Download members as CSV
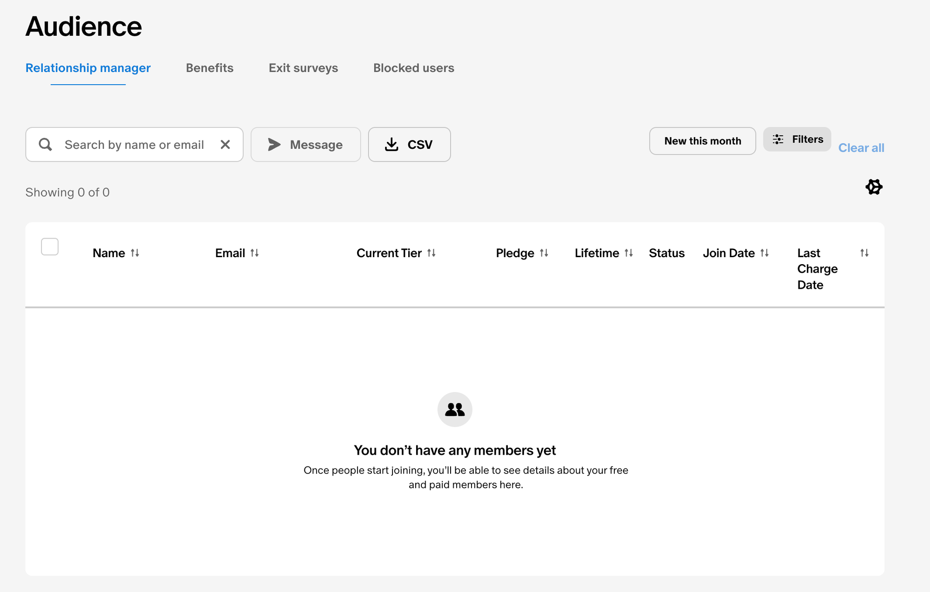This screenshot has width=930, height=592. (x=409, y=145)
